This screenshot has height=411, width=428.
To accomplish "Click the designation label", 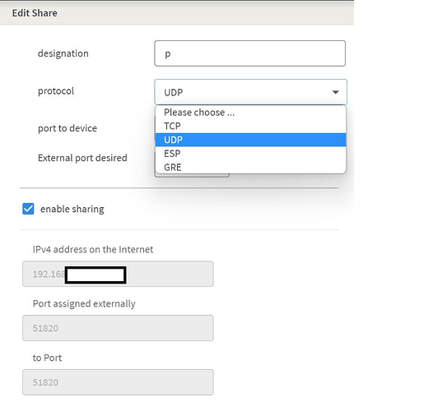I will coord(63,53).
